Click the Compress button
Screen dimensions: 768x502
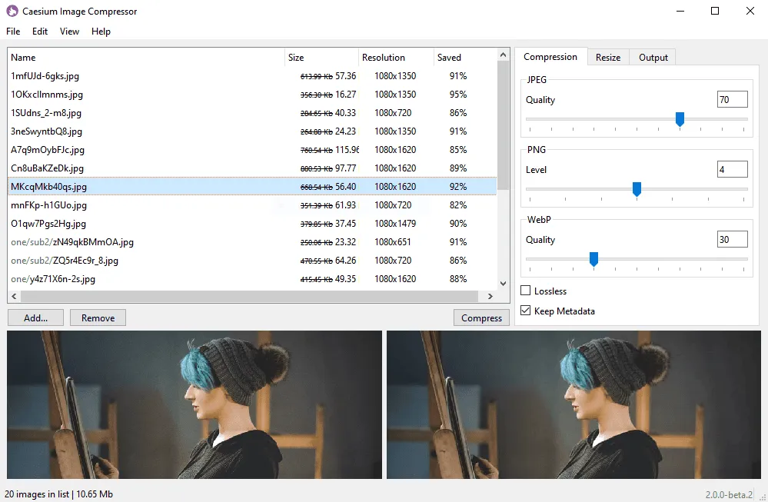[481, 317]
